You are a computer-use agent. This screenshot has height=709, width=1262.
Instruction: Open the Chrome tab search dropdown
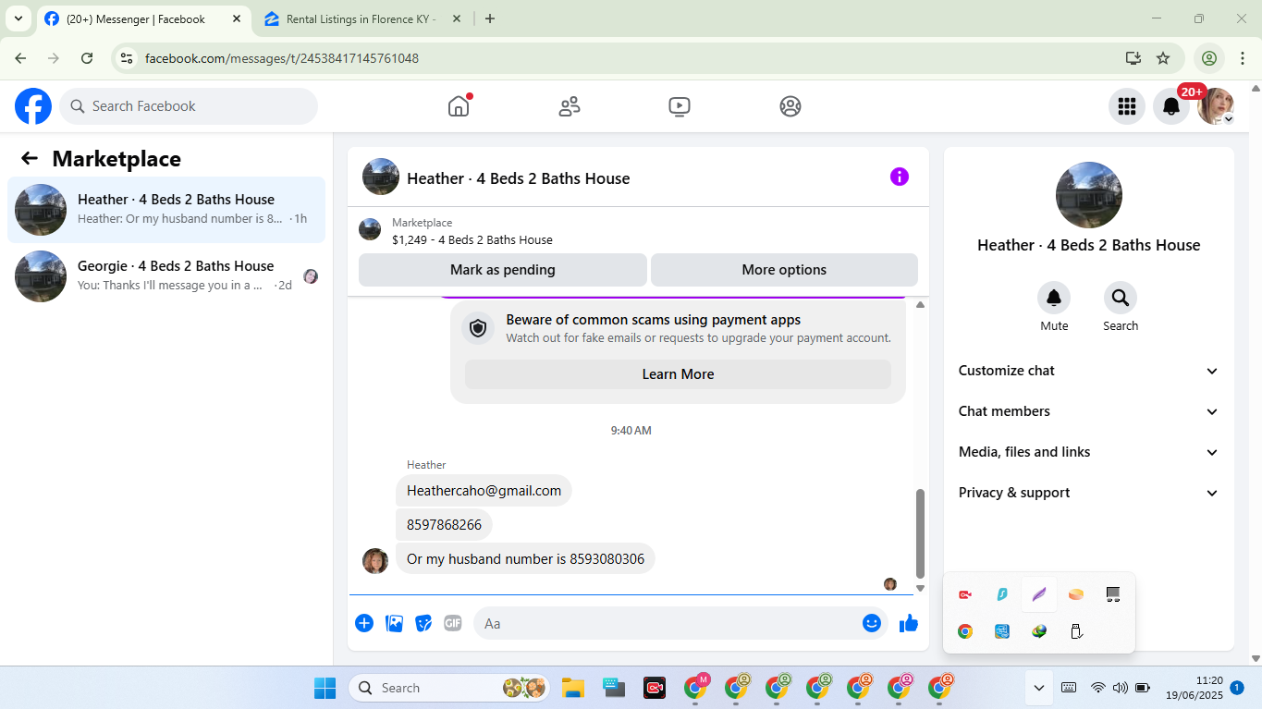tap(18, 18)
